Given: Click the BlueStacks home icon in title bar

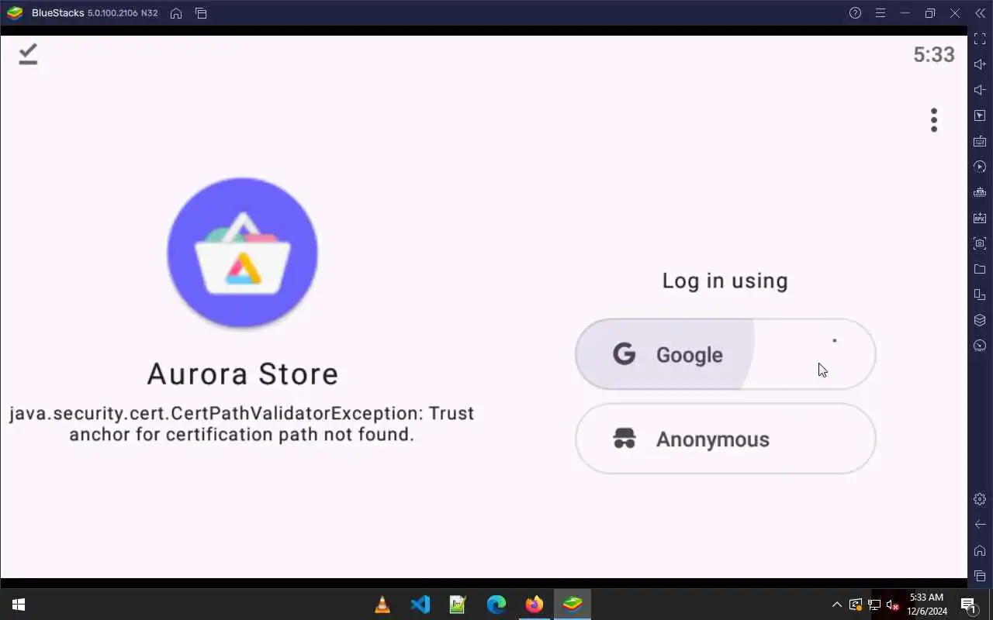Looking at the screenshot, I should (176, 13).
